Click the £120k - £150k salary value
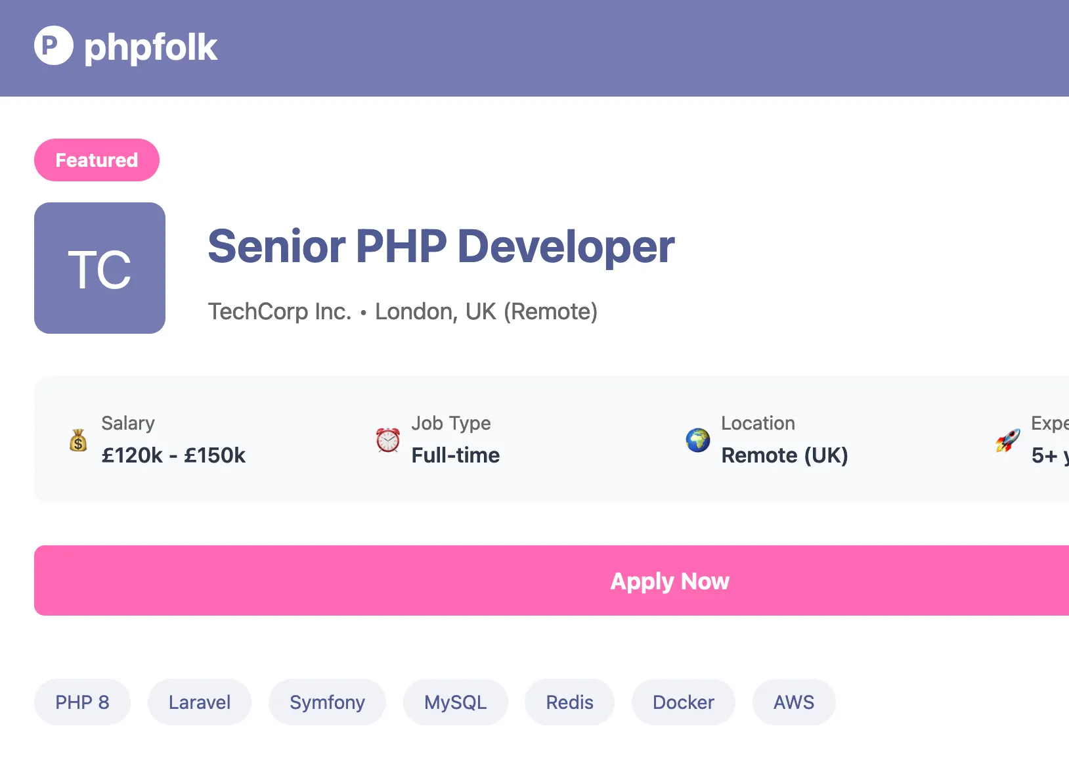This screenshot has height=770, width=1069. (x=173, y=455)
